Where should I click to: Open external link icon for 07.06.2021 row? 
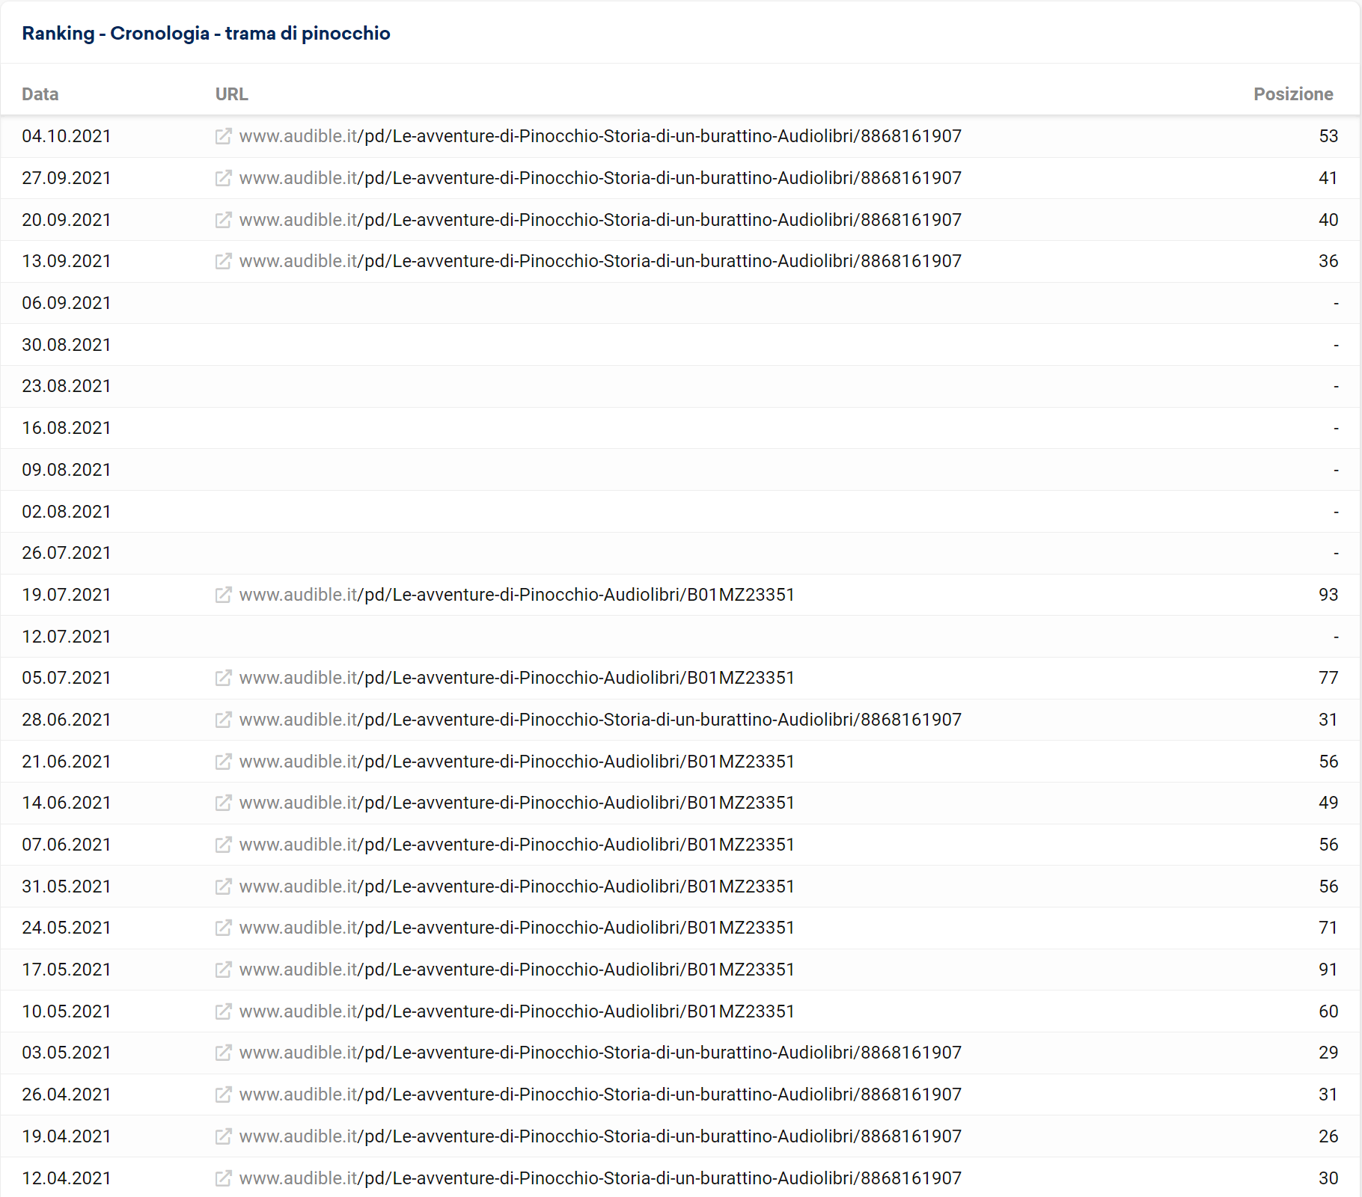(223, 845)
